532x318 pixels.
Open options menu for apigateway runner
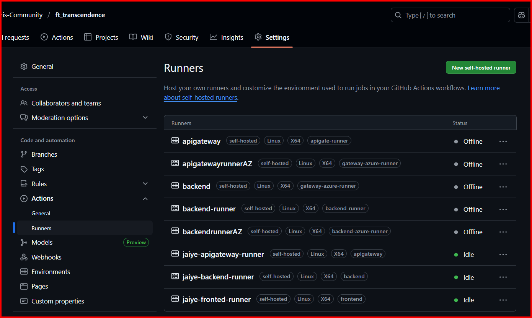pos(503,141)
